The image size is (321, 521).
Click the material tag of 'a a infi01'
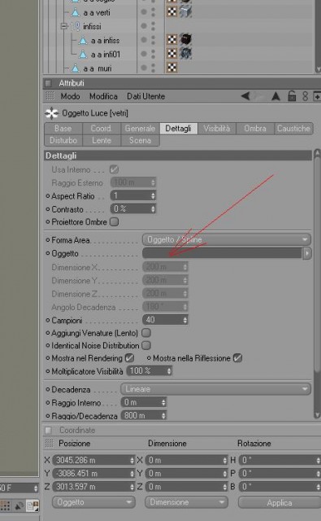click(186, 53)
